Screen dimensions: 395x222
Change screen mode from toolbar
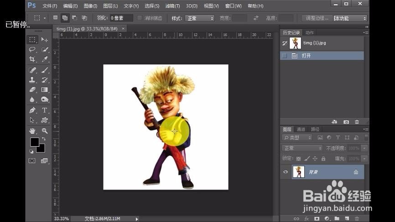tap(44, 161)
